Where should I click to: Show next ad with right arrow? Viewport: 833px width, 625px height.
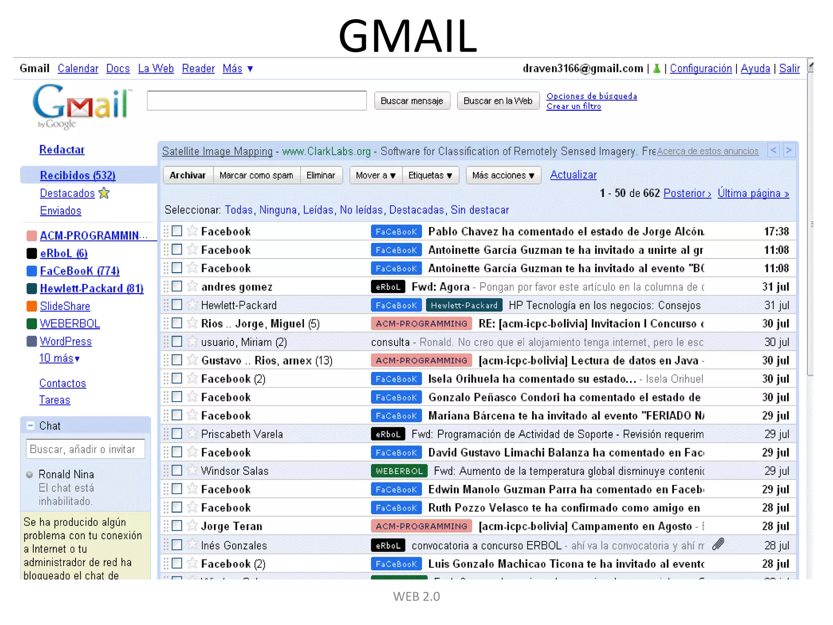point(789,151)
